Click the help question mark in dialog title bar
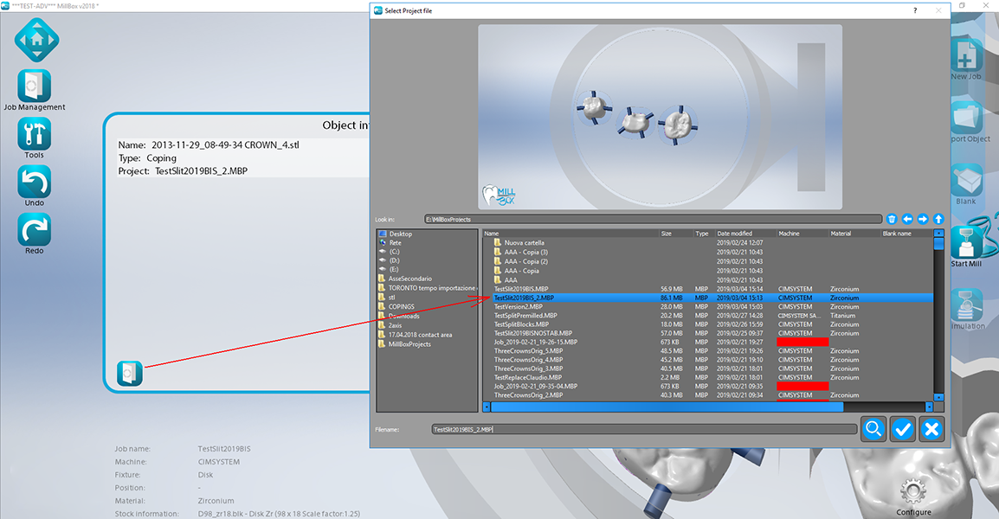Image resolution: width=999 pixels, height=519 pixels. click(916, 10)
